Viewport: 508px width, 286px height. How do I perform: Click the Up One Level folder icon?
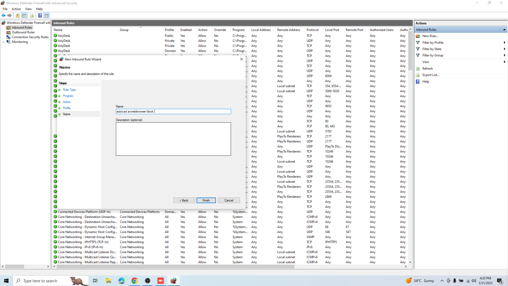18,16
